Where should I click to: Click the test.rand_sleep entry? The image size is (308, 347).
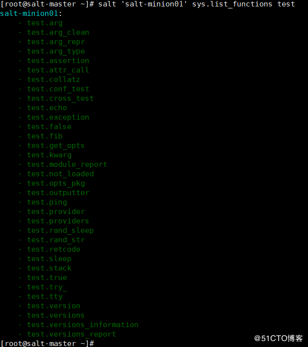click(60, 230)
